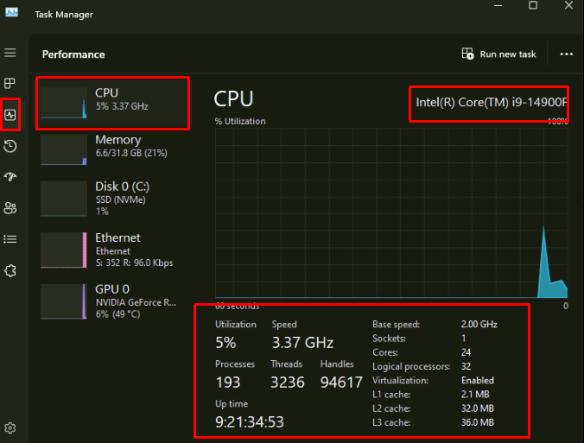The image size is (584, 443).
Task: Click the Memory mini graph thumbnail
Action: coord(64,149)
